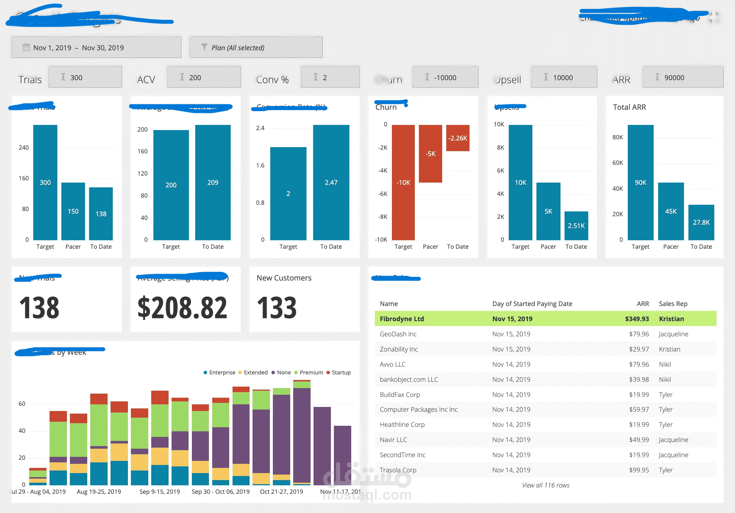Viewport: 735px width, 513px height.
Task: Select the BuildFax Corp row
Action: (x=546, y=395)
